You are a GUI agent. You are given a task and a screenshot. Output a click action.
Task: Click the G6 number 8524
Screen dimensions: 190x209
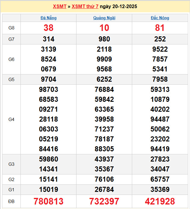click(48, 59)
